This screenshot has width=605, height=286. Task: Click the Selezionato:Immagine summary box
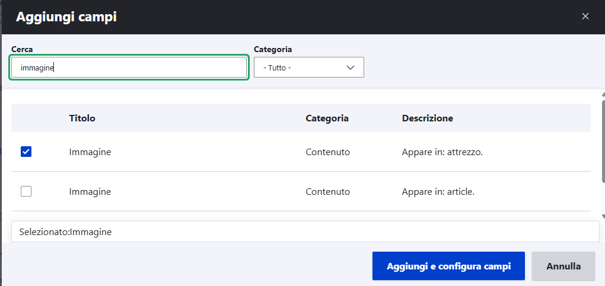pos(305,232)
